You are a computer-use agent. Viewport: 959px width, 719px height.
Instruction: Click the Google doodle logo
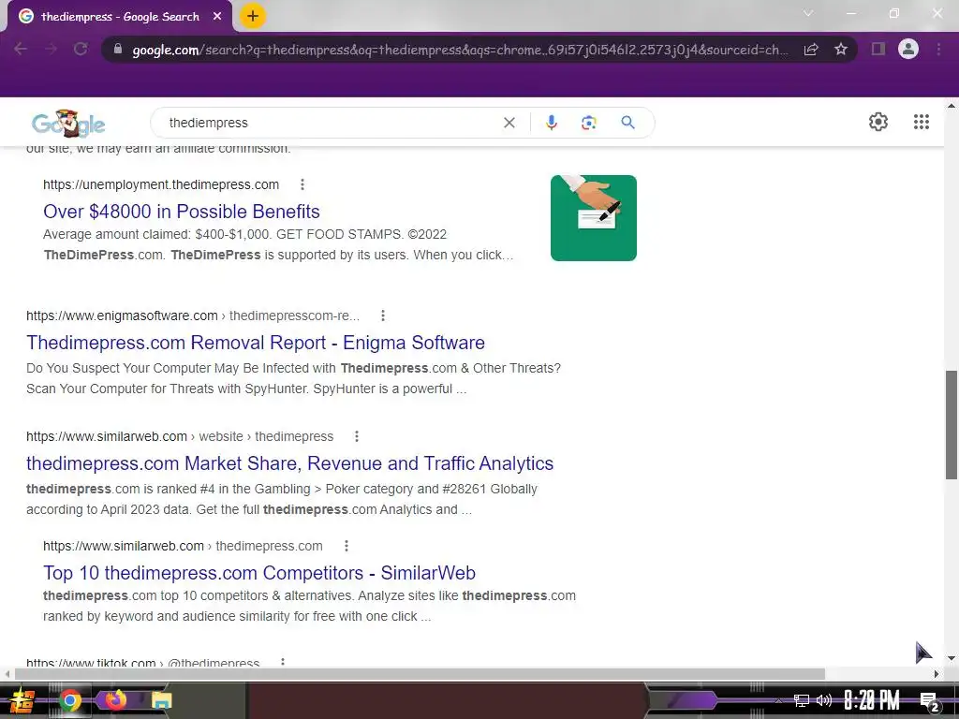pos(68,124)
